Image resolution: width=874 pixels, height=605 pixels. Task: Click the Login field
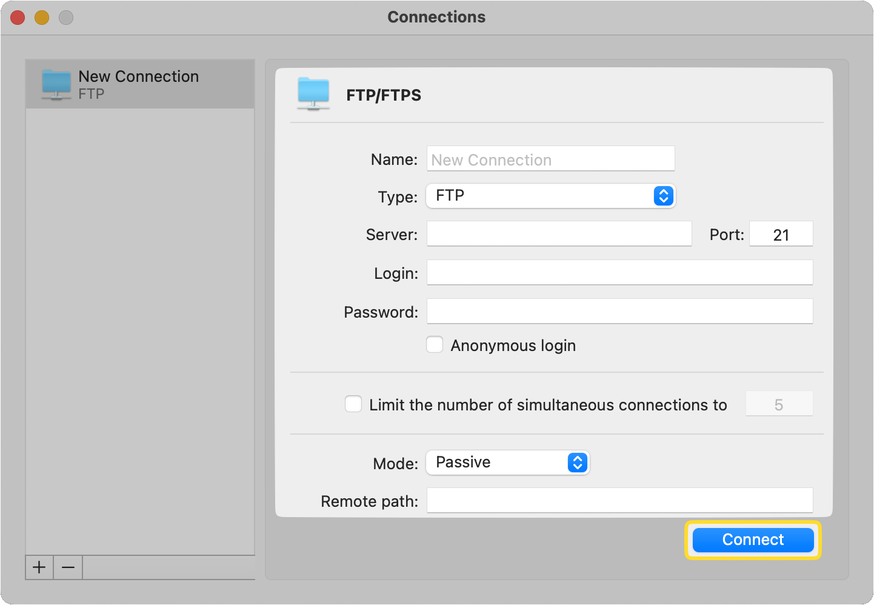pyautogui.click(x=619, y=272)
